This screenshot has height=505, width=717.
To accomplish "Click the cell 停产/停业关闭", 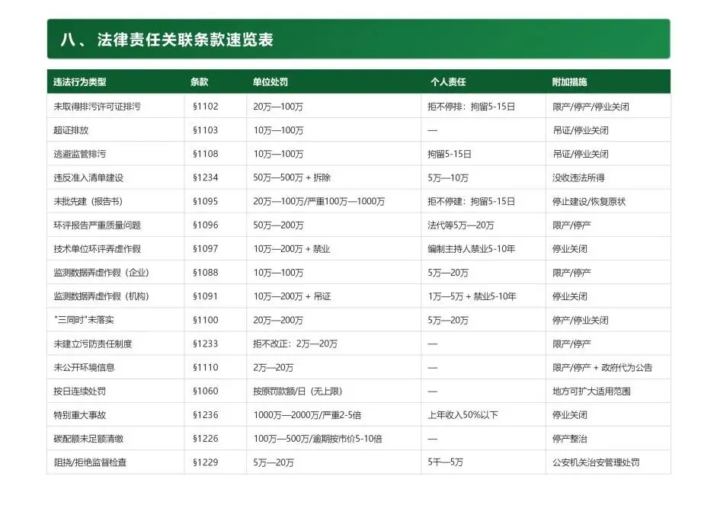I will [x=581, y=321].
